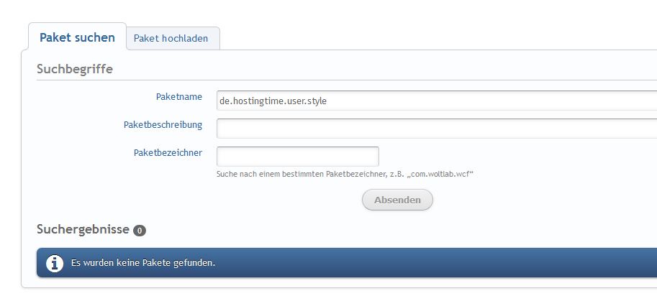This screenshot has height=301, width=657.
Task: Click the word 'gefunden' in the blue banner
Action: [196, 263]
